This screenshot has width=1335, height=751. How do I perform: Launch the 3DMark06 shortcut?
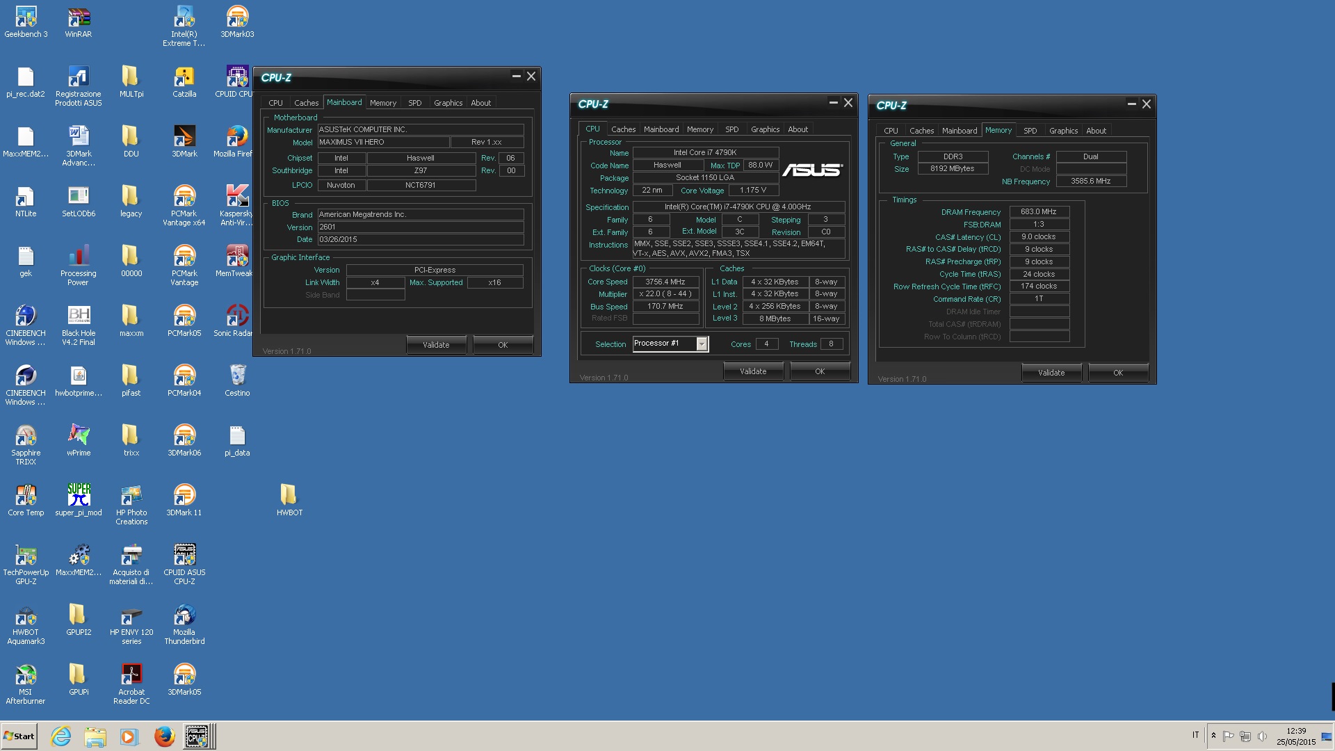[184, 440]
